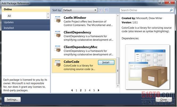
Task: Close window with title bar X
Action: (x=170, y=2)
